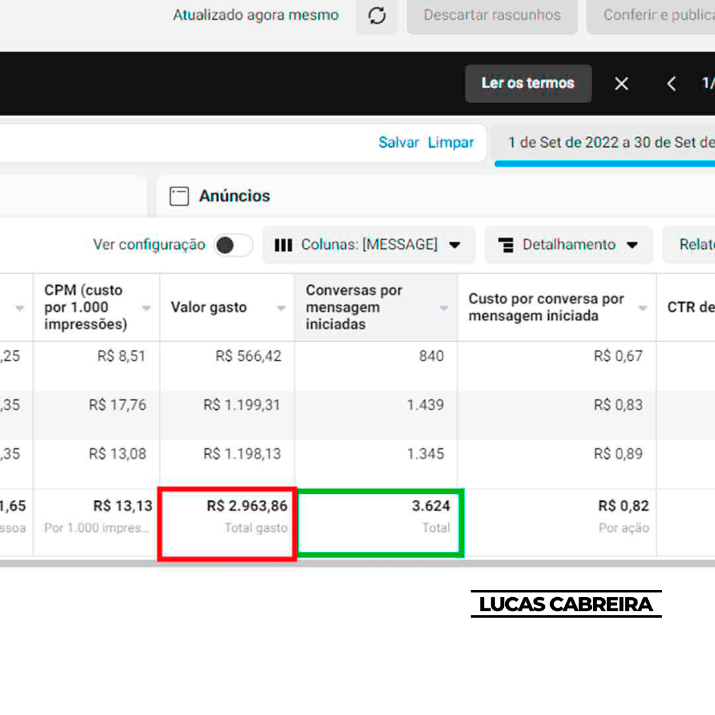Viewport: 715px width, 715px height.
Task: Click the columns bars icon
Action: 283,245
